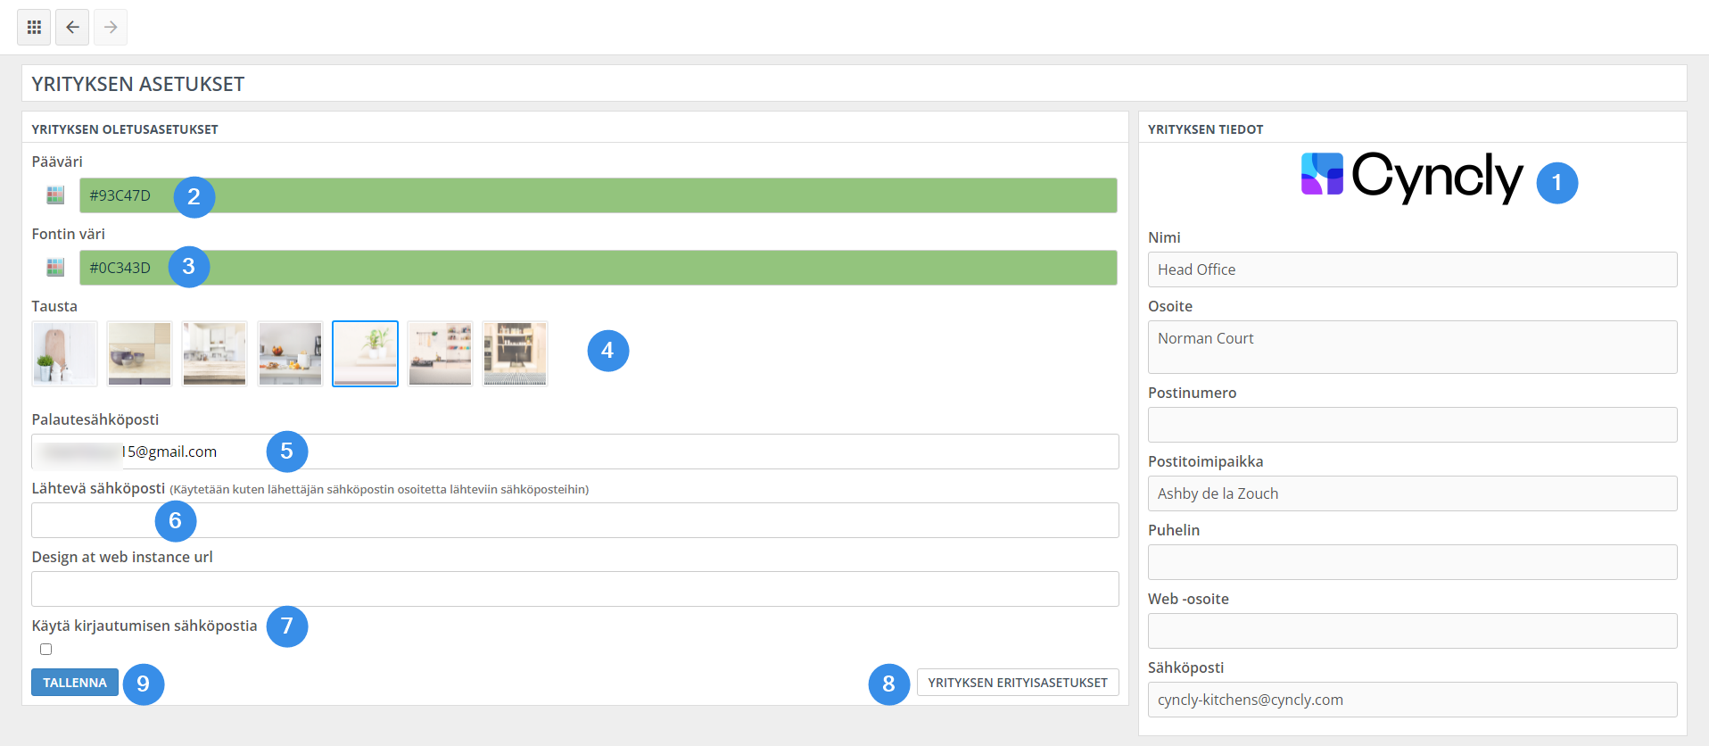This screenshot has width=1709, height=746.
Task: Open color palette icon for Pääväri
Action: [55, 195]
